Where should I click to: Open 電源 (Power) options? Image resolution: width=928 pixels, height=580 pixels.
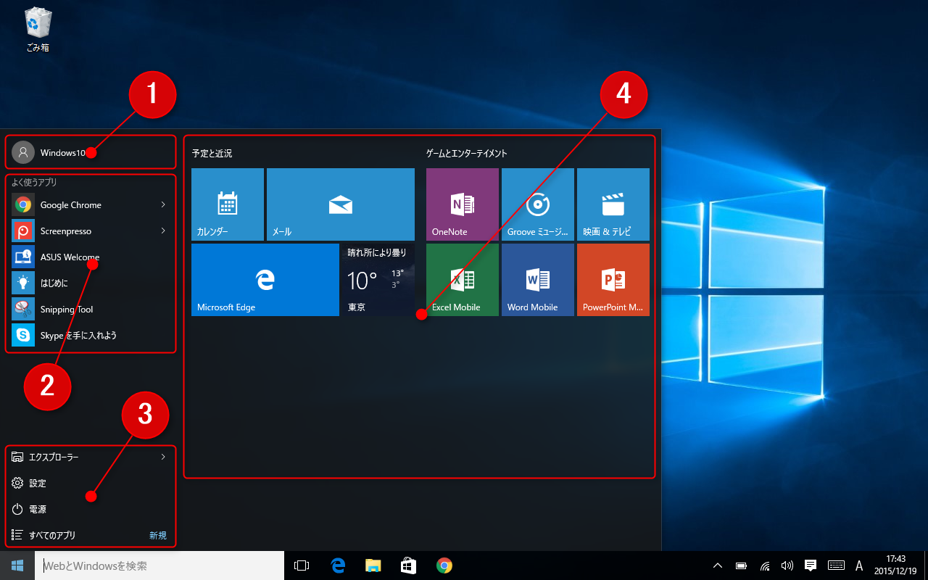91,509
